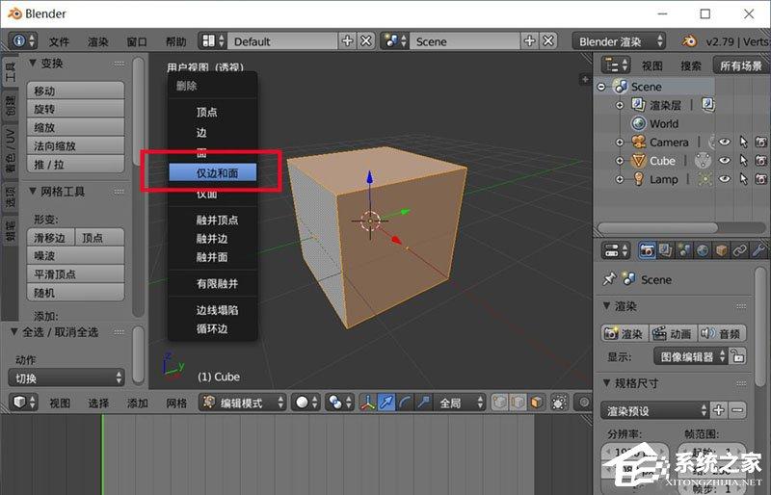Click the 渲染 render button in properties
771x495 pixels.
click(x=625, y=334)
